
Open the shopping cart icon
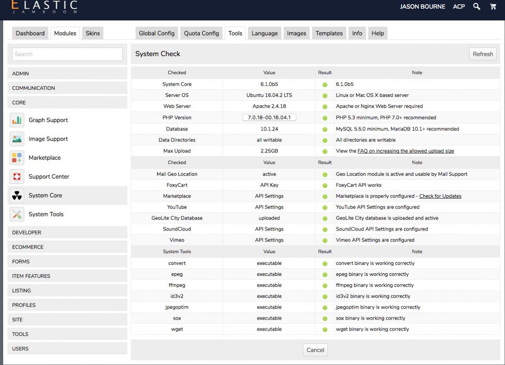coord(493,7)
